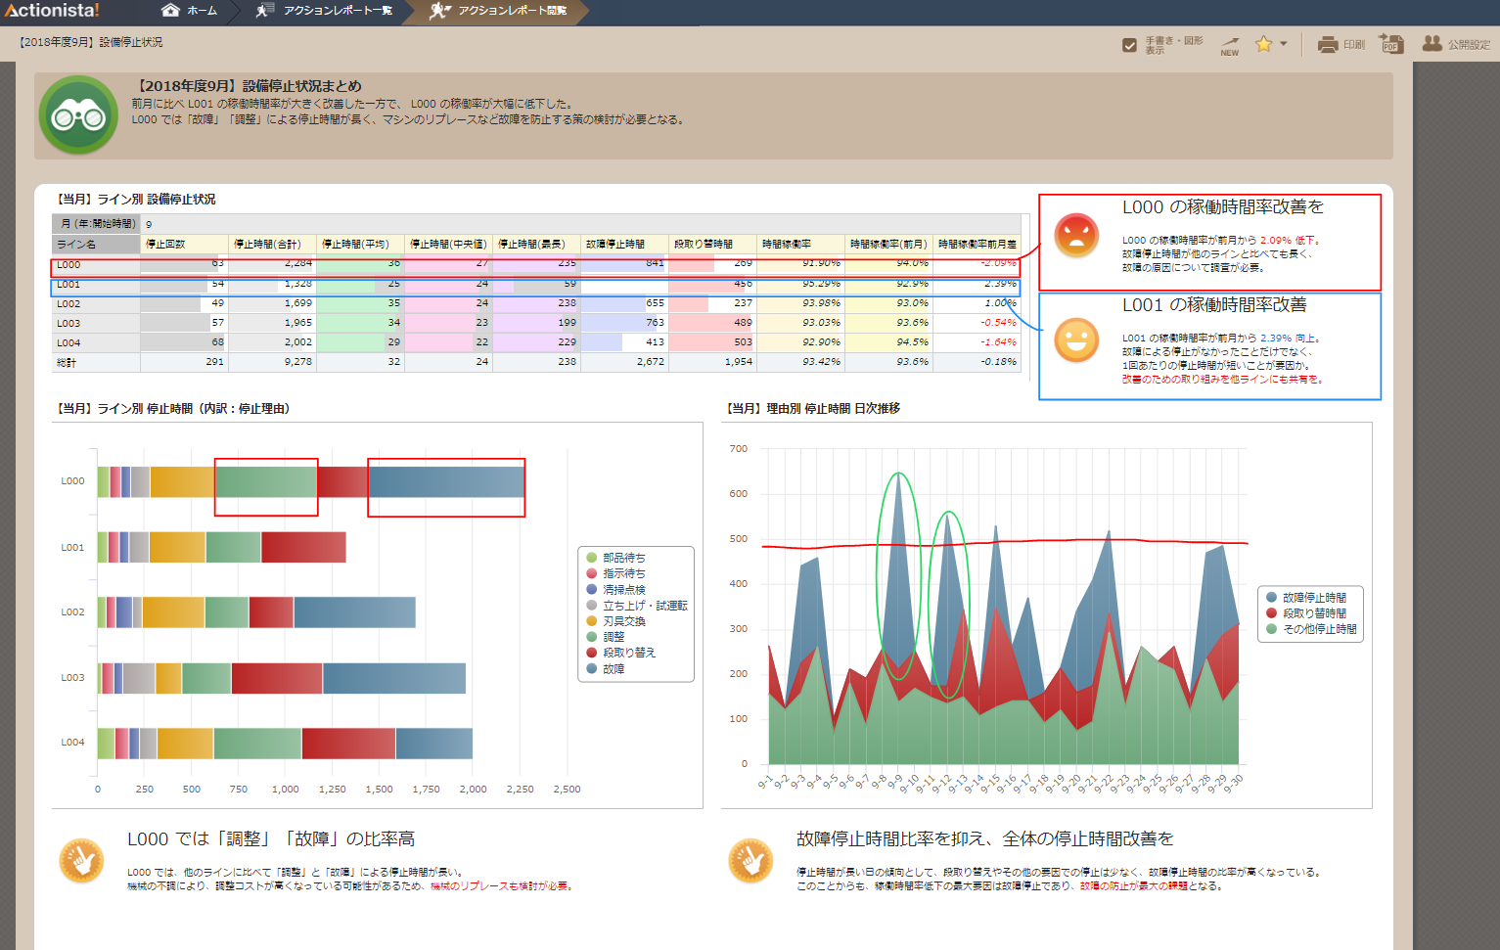Click the printer 印刷 icon

(1328, 44)
